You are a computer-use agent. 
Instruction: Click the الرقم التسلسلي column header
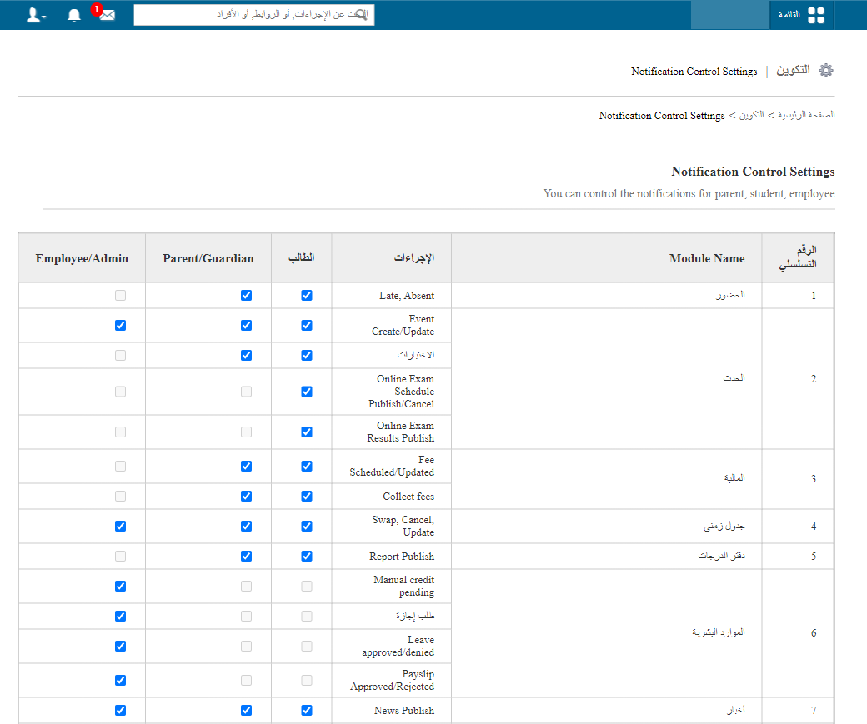tap(798, 258)
